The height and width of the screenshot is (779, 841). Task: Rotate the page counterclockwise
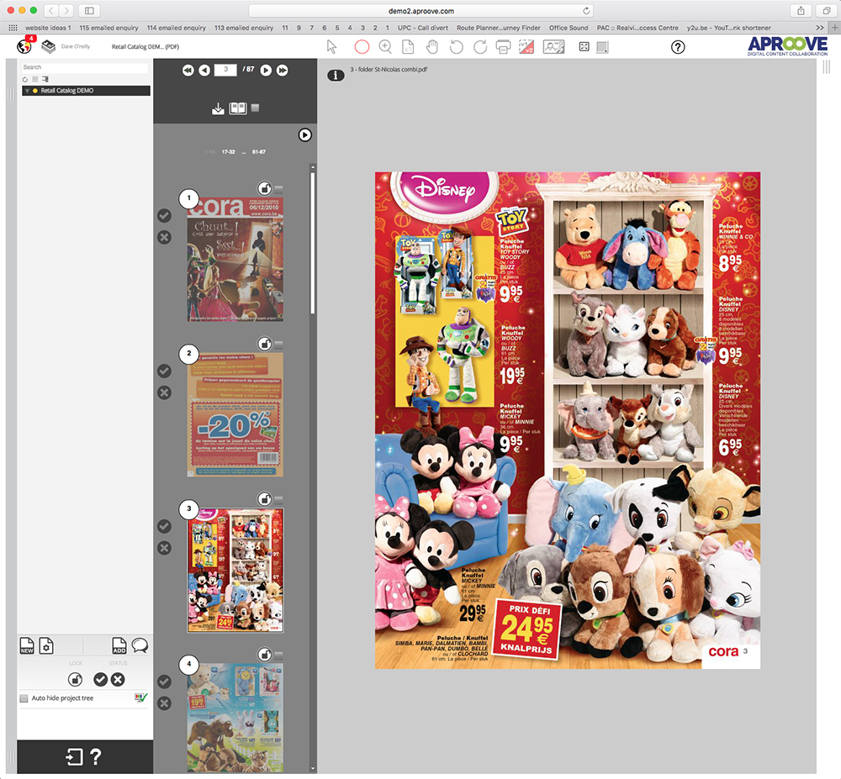coord(455,46)
